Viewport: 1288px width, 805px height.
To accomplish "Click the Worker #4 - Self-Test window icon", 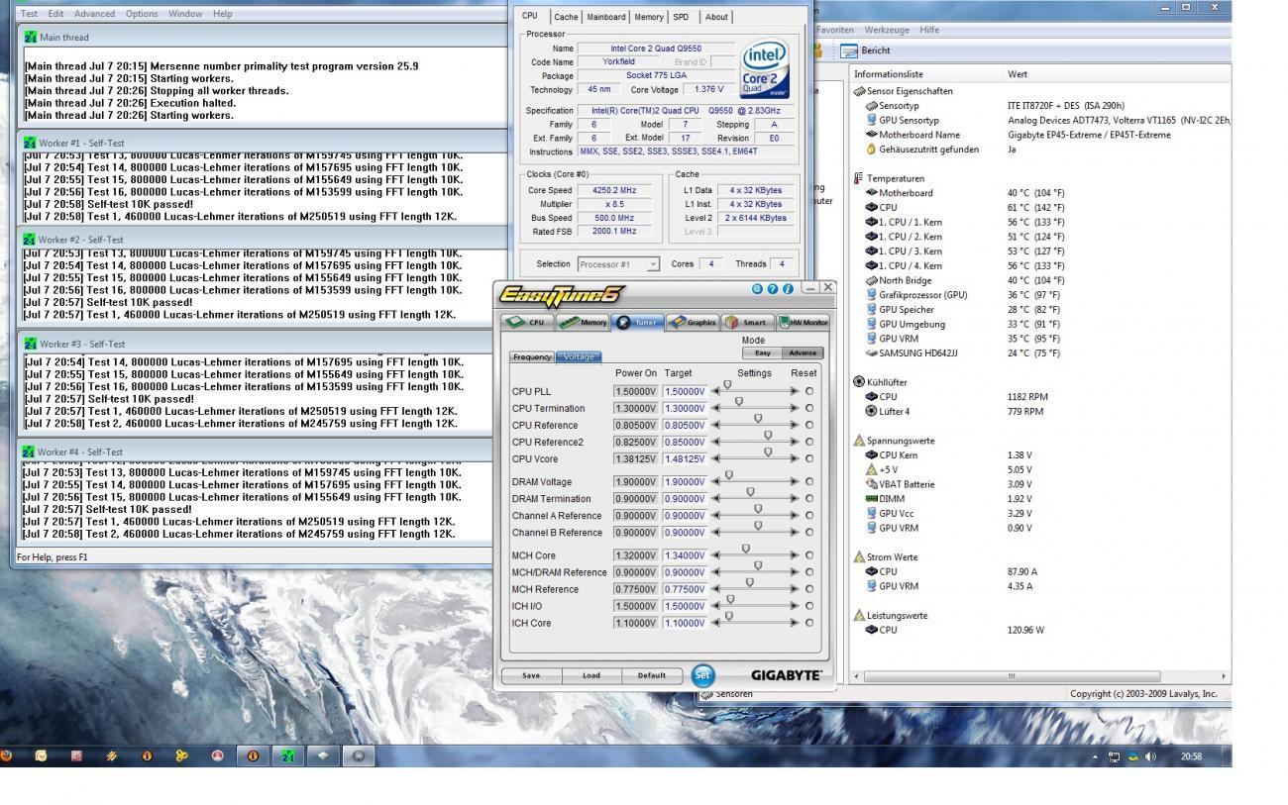I will click(x=30, y=453).
